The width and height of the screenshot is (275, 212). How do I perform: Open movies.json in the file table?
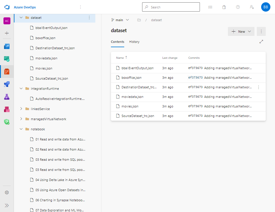[130, 106]
